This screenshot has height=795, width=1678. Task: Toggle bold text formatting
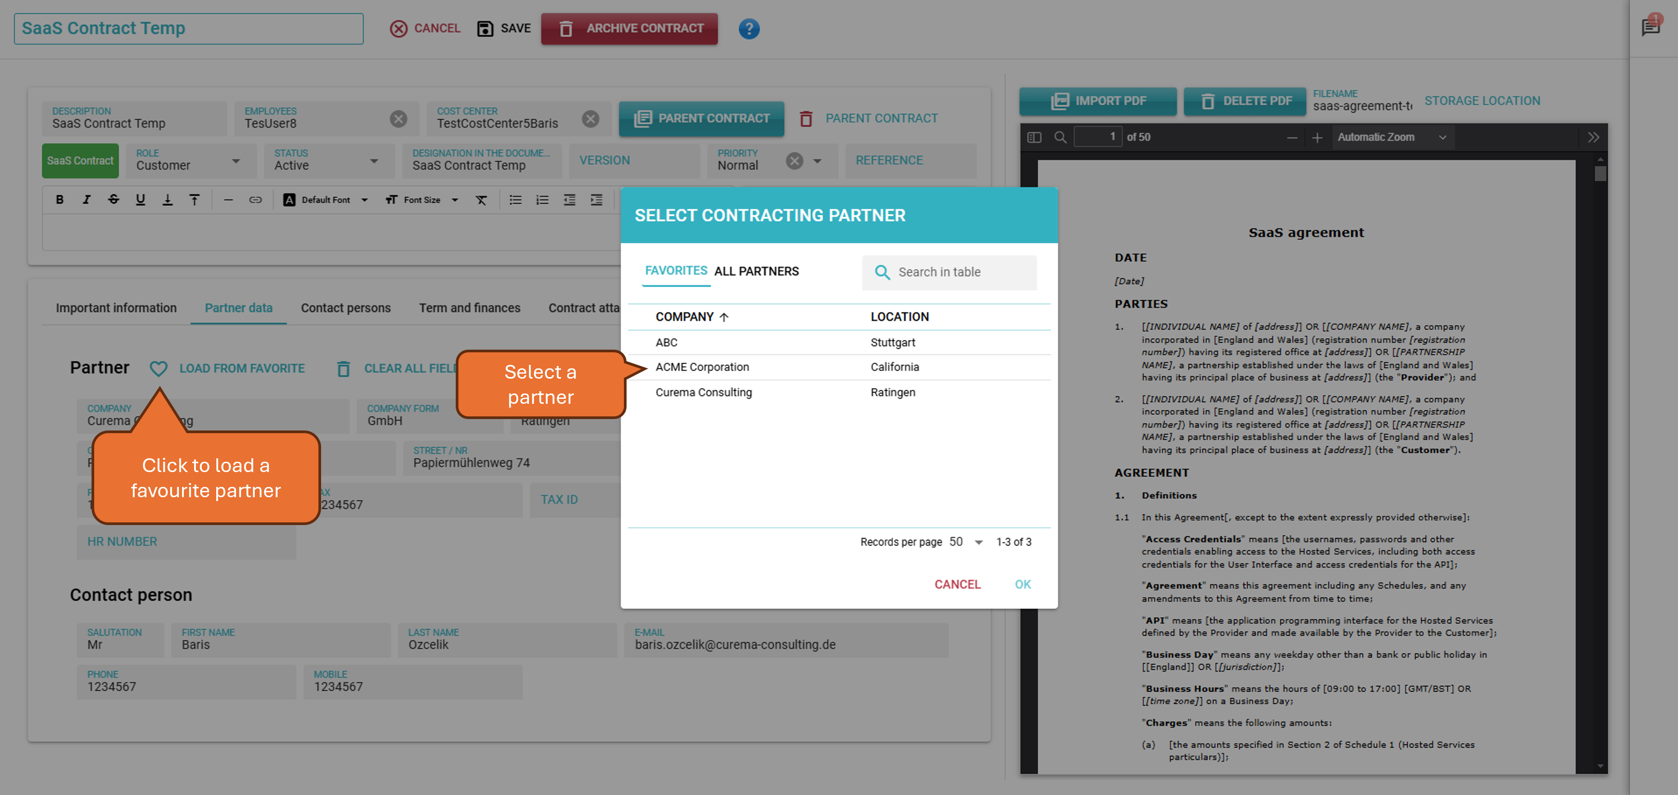click(x=59, y=200)
